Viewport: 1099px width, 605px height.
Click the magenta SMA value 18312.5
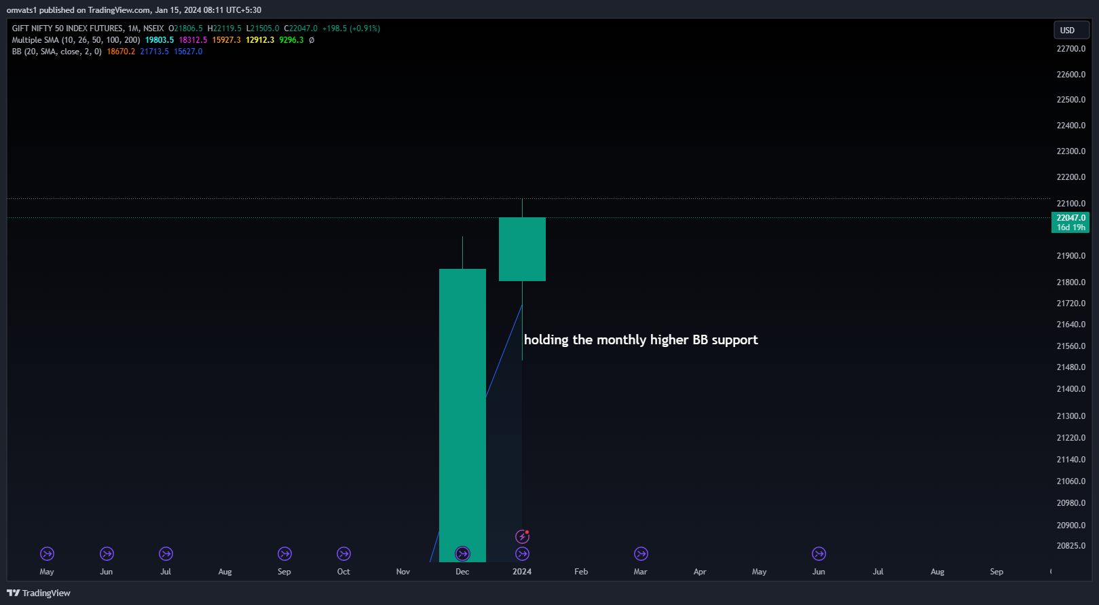point(193,40)
